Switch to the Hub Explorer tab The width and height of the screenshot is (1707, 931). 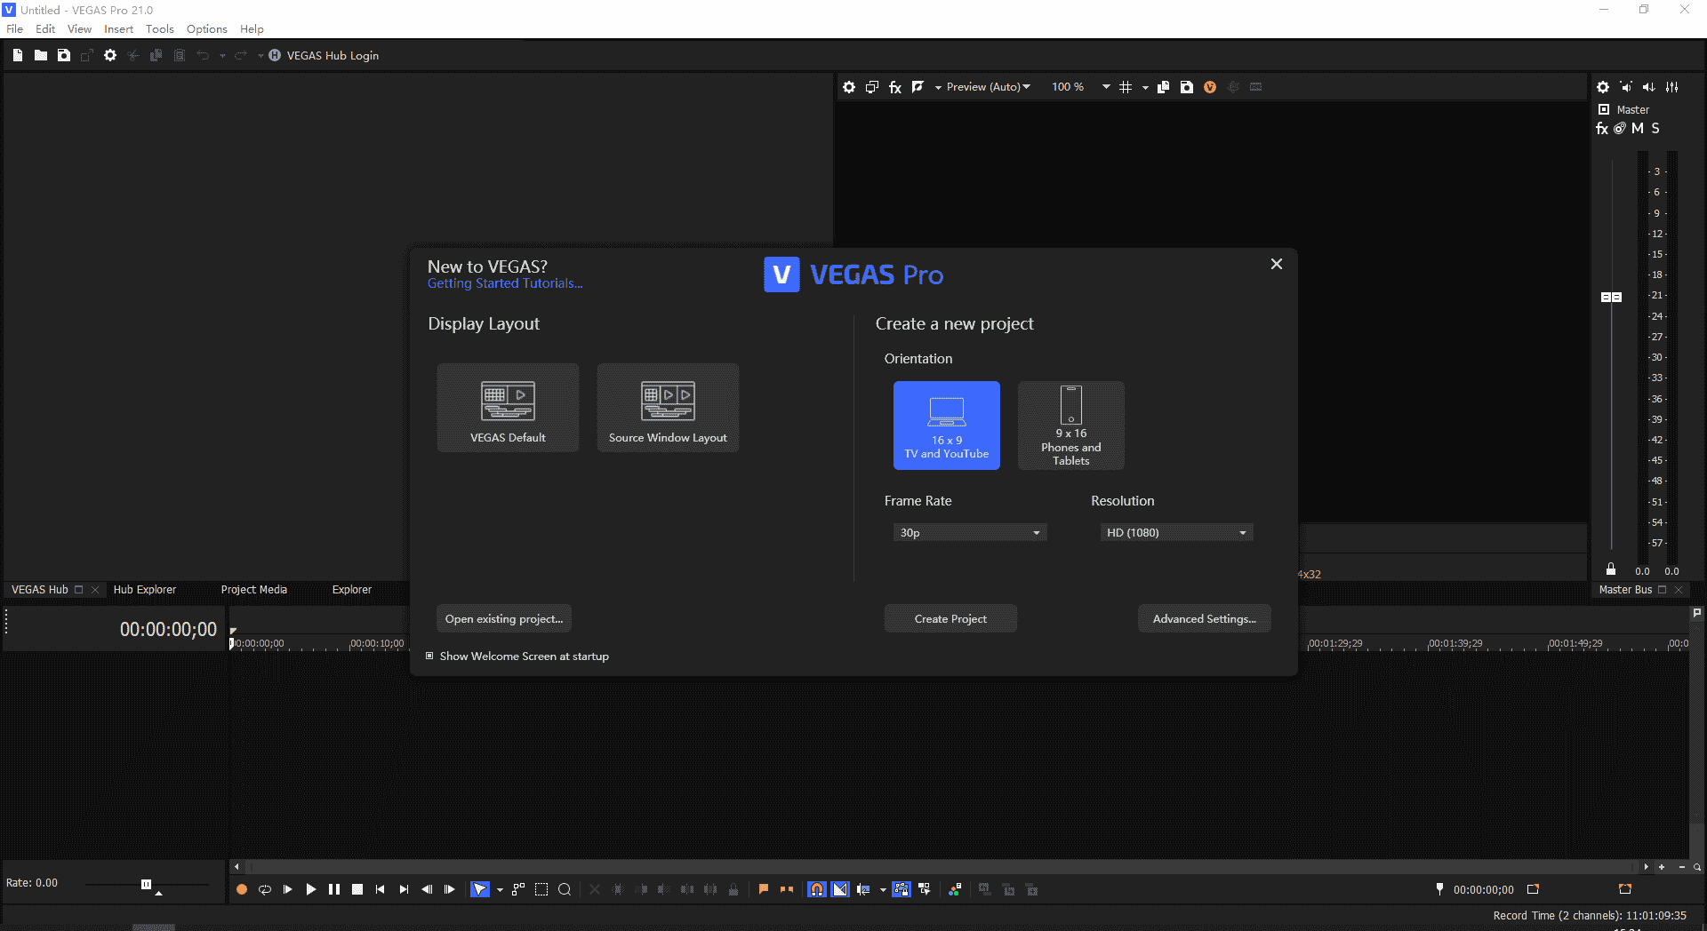coord(145,589)
